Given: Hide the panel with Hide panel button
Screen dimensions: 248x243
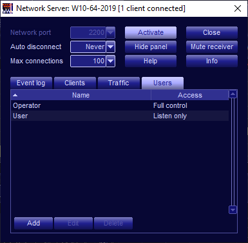Looking at the screenshot, I should [151, 47].
